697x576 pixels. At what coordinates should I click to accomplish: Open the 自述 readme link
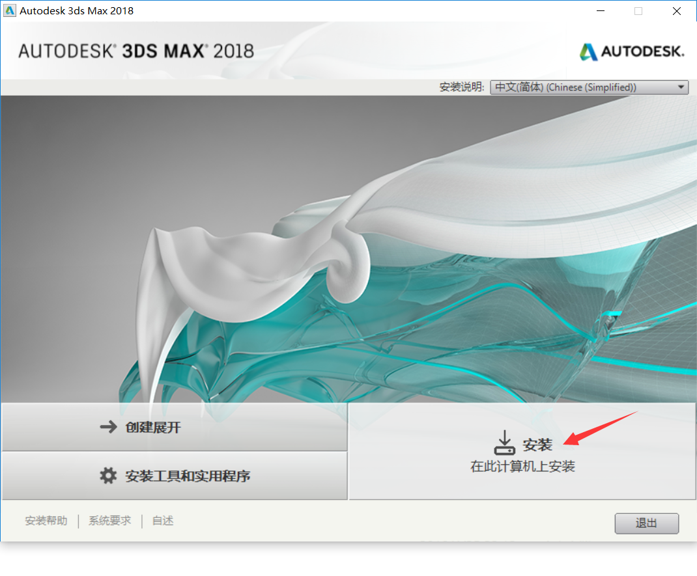(x=163, y=521)
